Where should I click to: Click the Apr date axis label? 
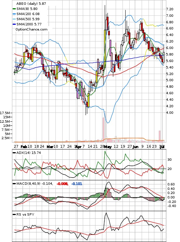coord(78,147)
